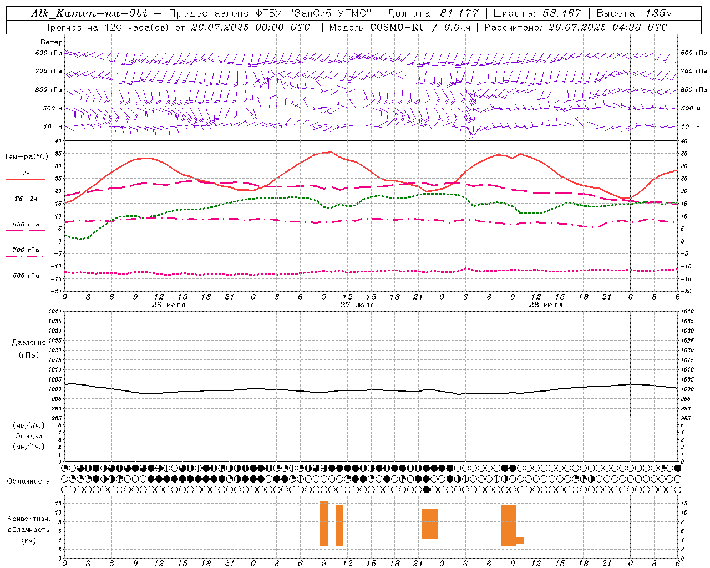Click the model label COSMO-RU / 6.6км

[422, 27]
